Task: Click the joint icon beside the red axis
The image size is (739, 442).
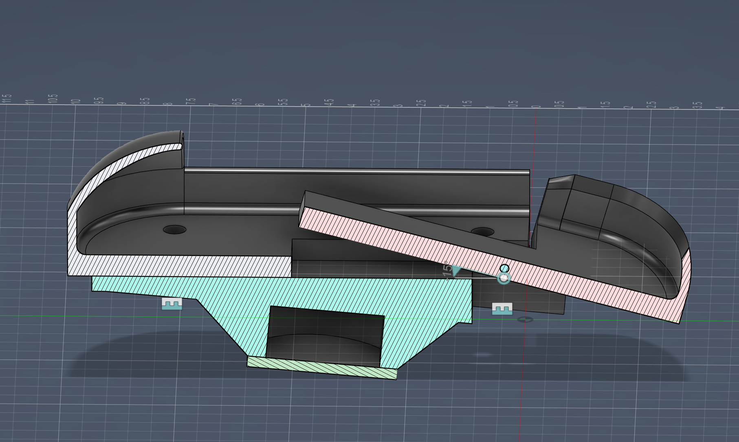Action: pos(502,309)
